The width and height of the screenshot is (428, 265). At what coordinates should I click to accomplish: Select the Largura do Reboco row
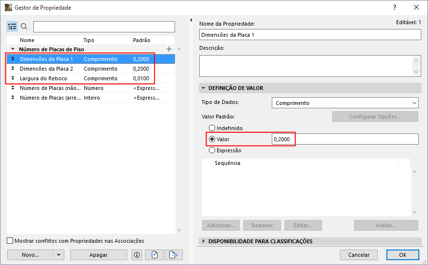(90, 78)
